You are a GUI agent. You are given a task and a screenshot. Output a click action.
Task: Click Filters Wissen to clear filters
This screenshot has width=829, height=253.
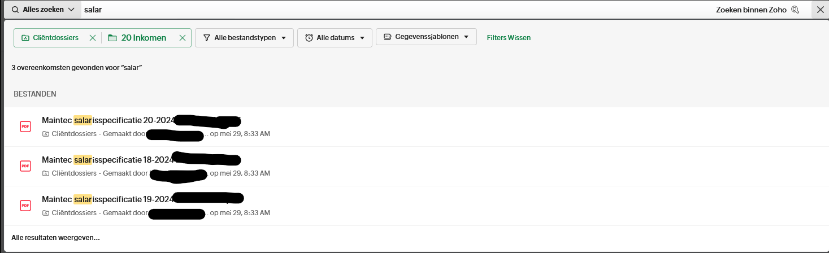(x=509, y=38)
